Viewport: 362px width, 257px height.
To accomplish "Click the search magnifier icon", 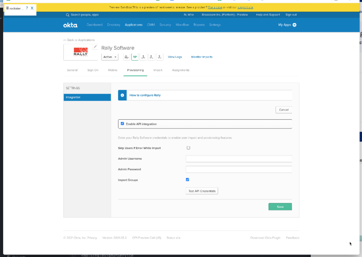I will [67, 15].
